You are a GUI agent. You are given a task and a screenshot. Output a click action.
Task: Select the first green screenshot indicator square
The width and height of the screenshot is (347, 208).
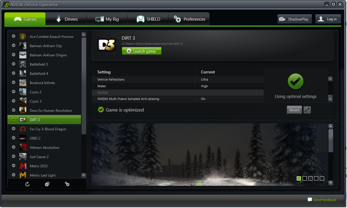point(299,178)
